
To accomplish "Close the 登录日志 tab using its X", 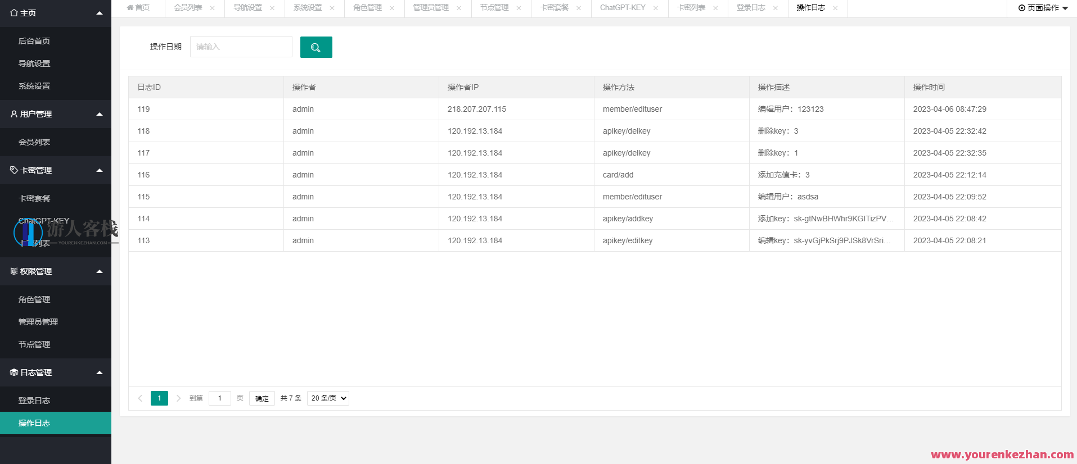I will click(x=776, y=8).
